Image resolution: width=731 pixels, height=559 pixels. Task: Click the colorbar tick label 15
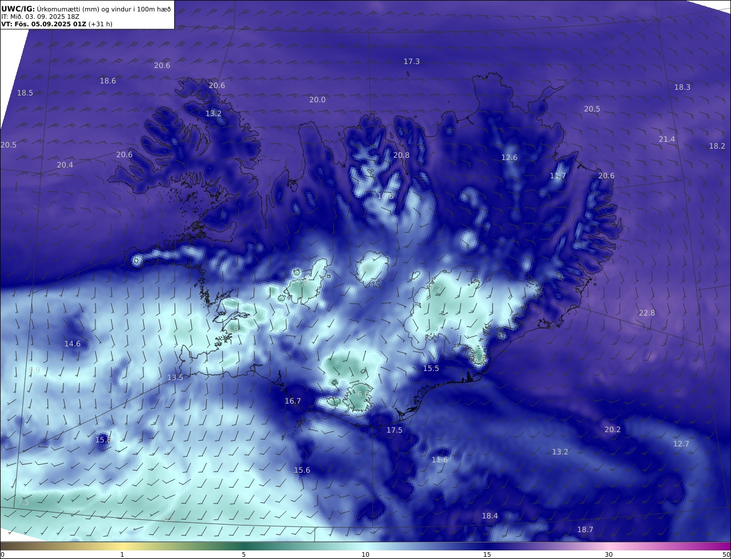click(487, 554)
